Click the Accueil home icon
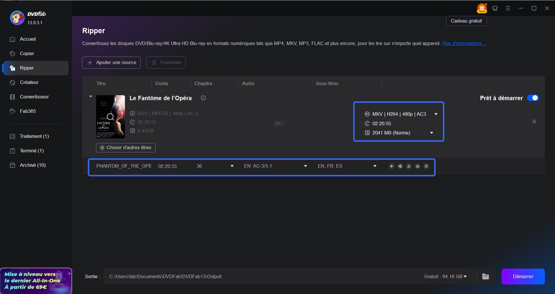 click(x=12, y=39)
